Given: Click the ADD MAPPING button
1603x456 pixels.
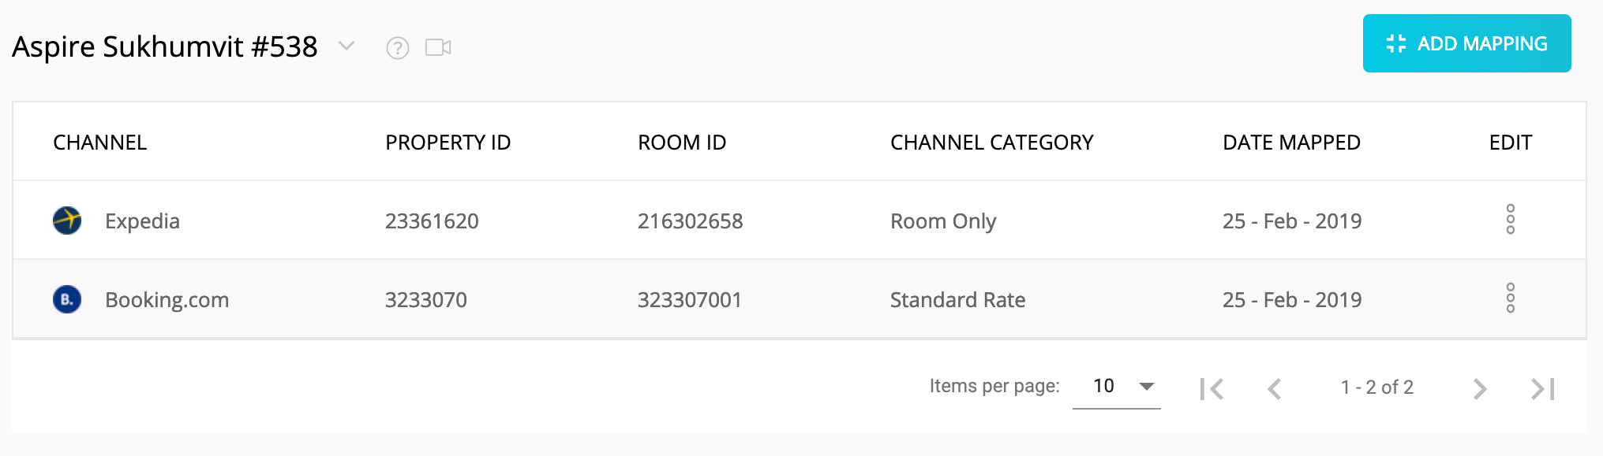Looking at the screenshot, I should (x=1466, y=43).
